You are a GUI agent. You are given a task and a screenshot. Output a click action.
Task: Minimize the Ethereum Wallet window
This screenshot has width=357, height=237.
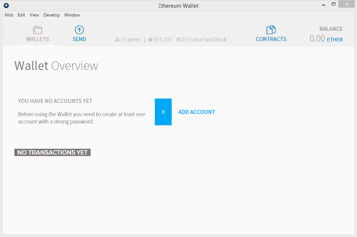coord(323,4)
